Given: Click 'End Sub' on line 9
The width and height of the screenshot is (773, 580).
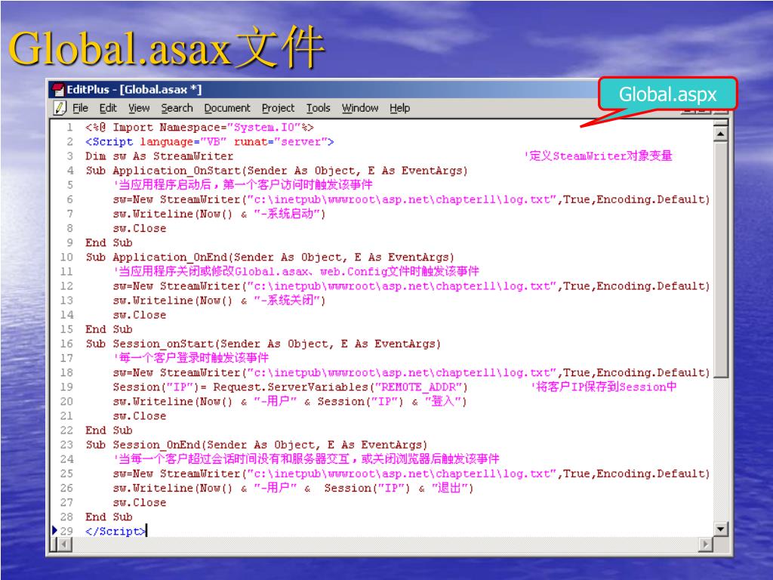Looking at the screenshot, I should [x=109, y=242].
